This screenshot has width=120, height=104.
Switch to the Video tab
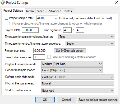pyautogui.click(x=41, y=11)
